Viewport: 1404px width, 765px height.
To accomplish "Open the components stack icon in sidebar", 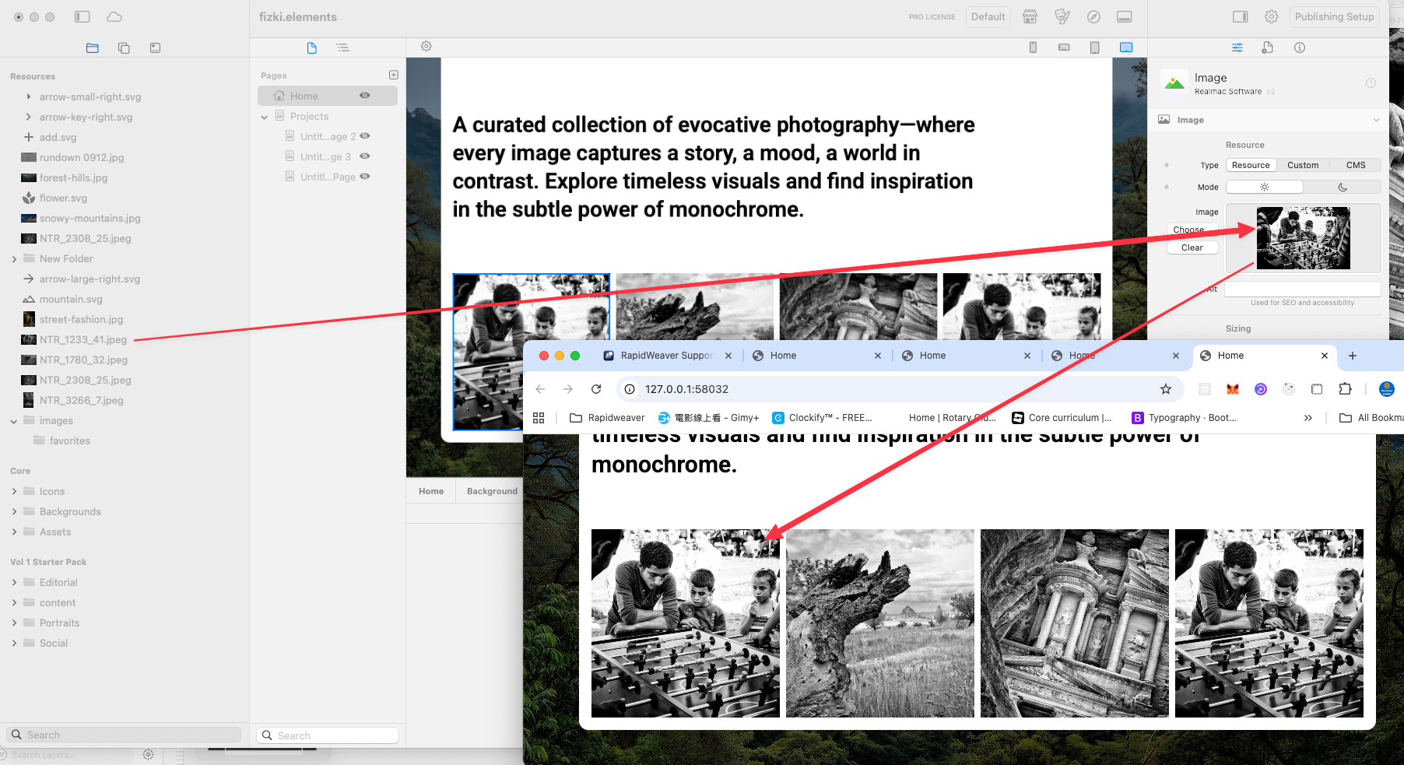I will click(124, 48).
